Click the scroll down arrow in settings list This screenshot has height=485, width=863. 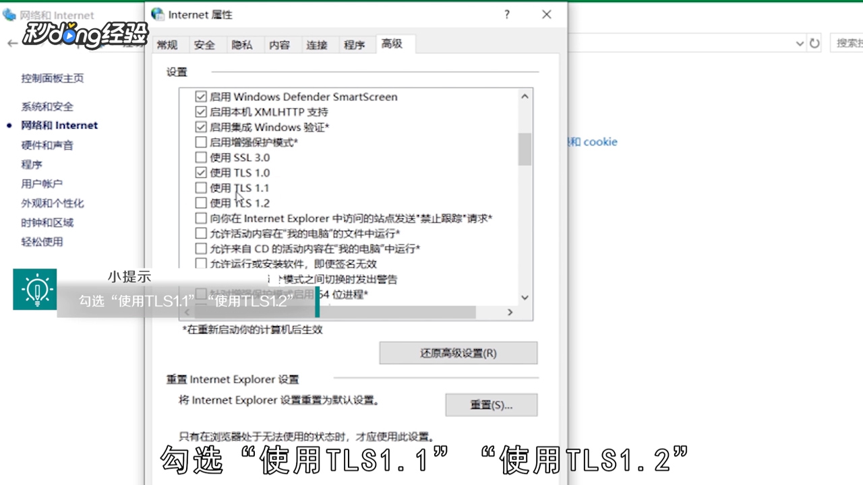coord(525,297)
